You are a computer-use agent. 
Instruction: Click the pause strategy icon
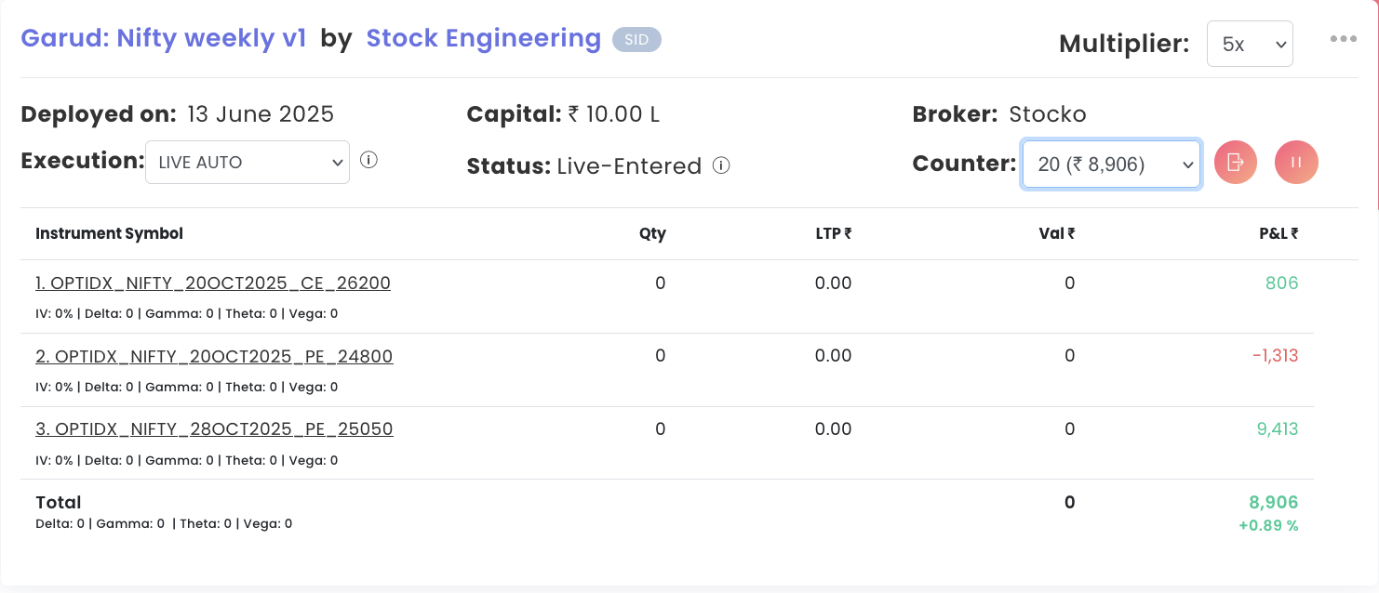point(1296,163)
